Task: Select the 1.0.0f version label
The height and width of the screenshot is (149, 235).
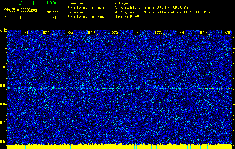Action: pos(52,3)
